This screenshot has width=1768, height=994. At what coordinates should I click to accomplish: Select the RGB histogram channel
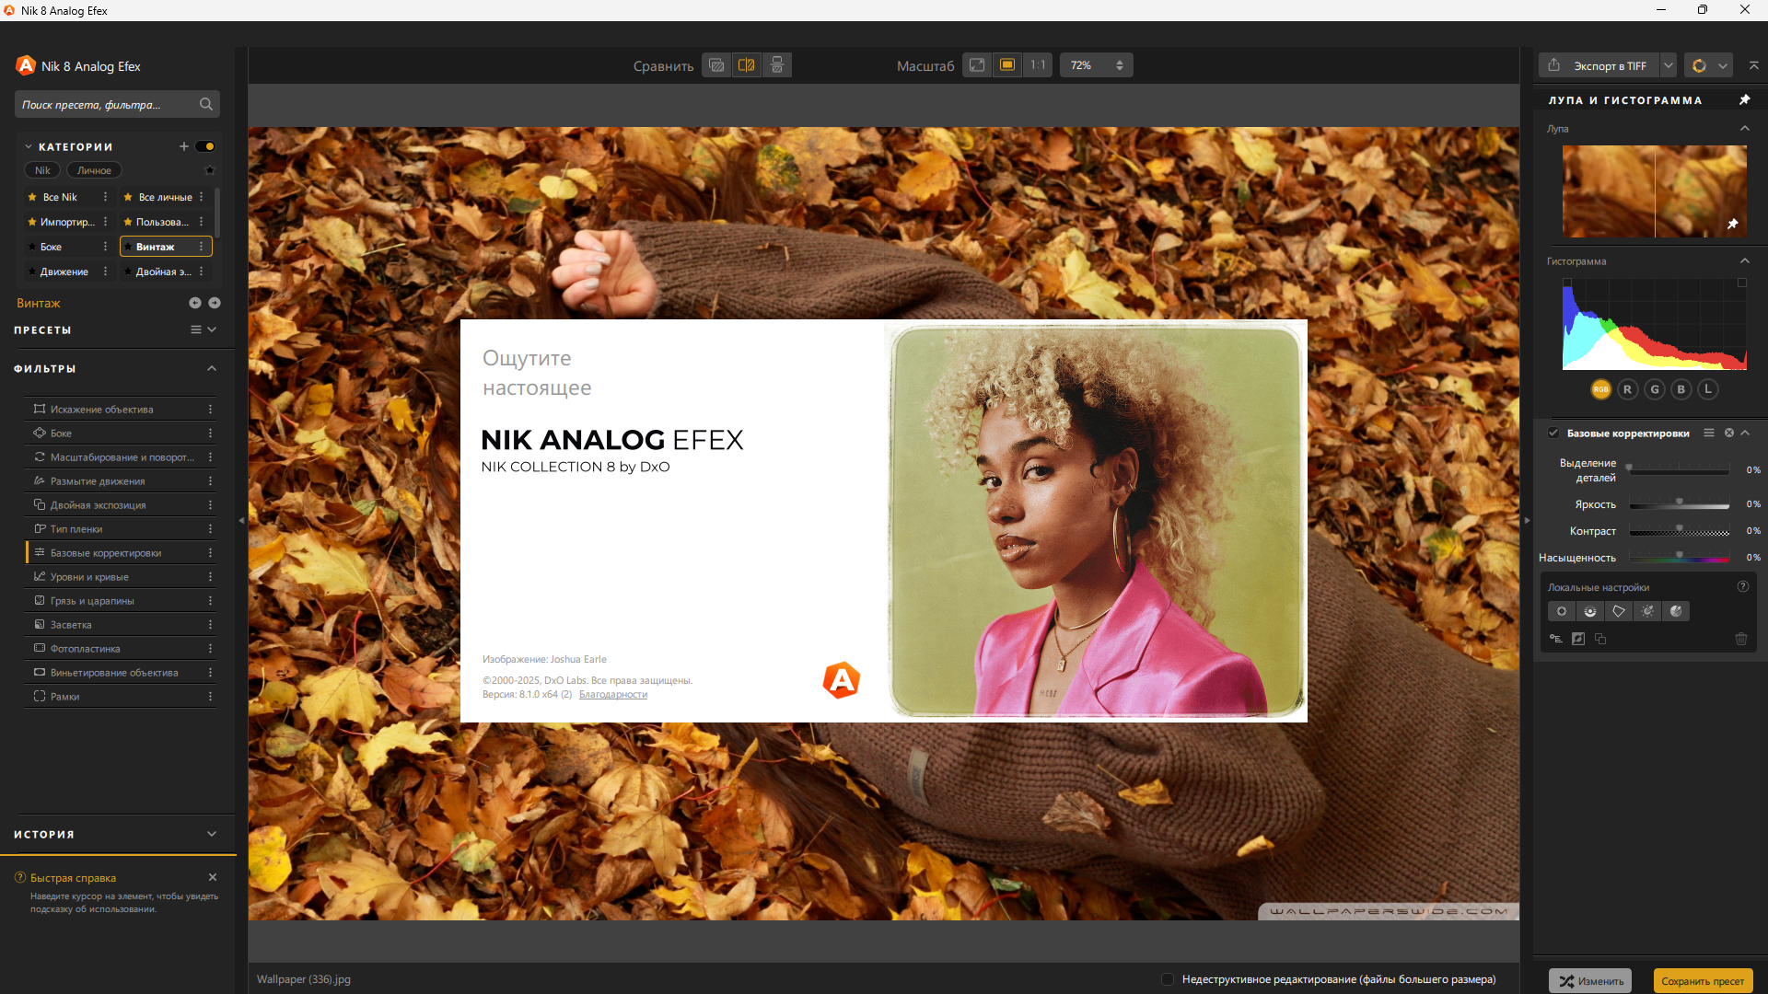tap(1601, 389)
